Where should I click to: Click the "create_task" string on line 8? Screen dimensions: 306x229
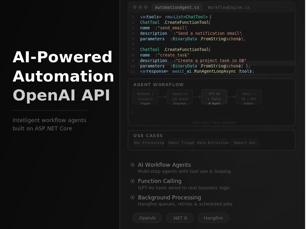point(173,55)
